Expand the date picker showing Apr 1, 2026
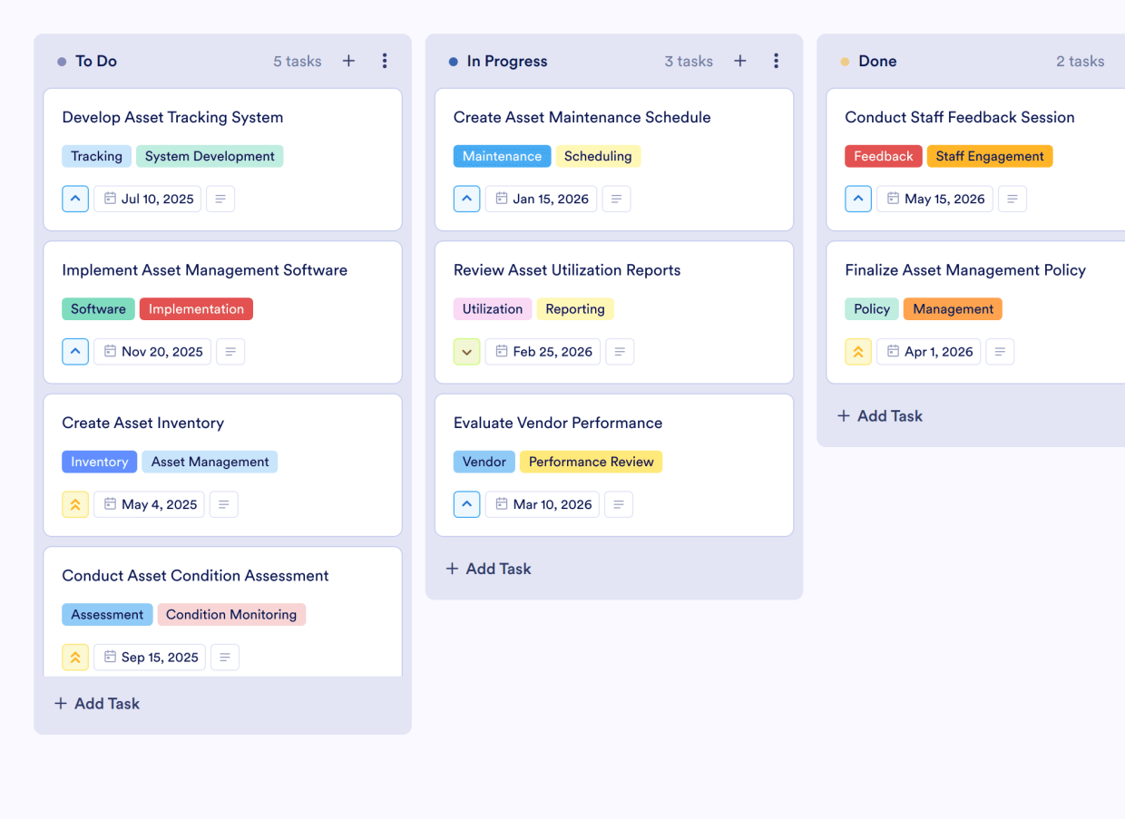Image resolution: width=1125 pixels, height=819 pixels. click(928, 351)
